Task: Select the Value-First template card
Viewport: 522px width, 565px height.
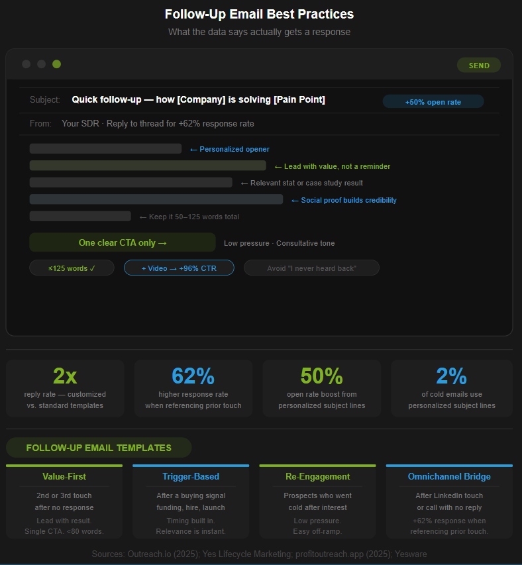Action: (64, 501)
